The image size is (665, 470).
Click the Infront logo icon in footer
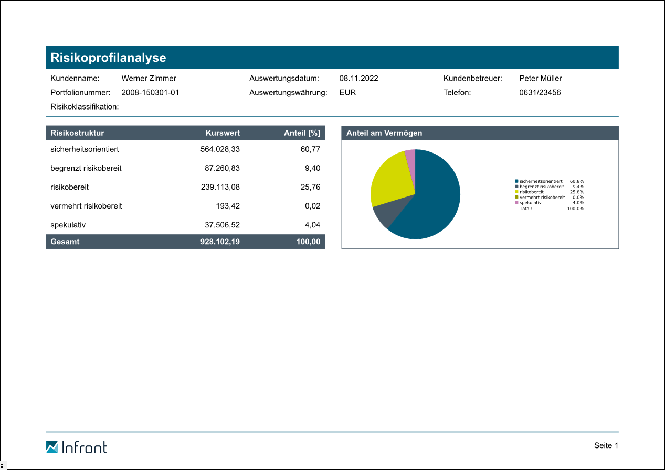pyautogui.click(x=52, y=447)
